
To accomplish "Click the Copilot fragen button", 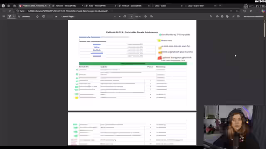I will click(68, 17).
